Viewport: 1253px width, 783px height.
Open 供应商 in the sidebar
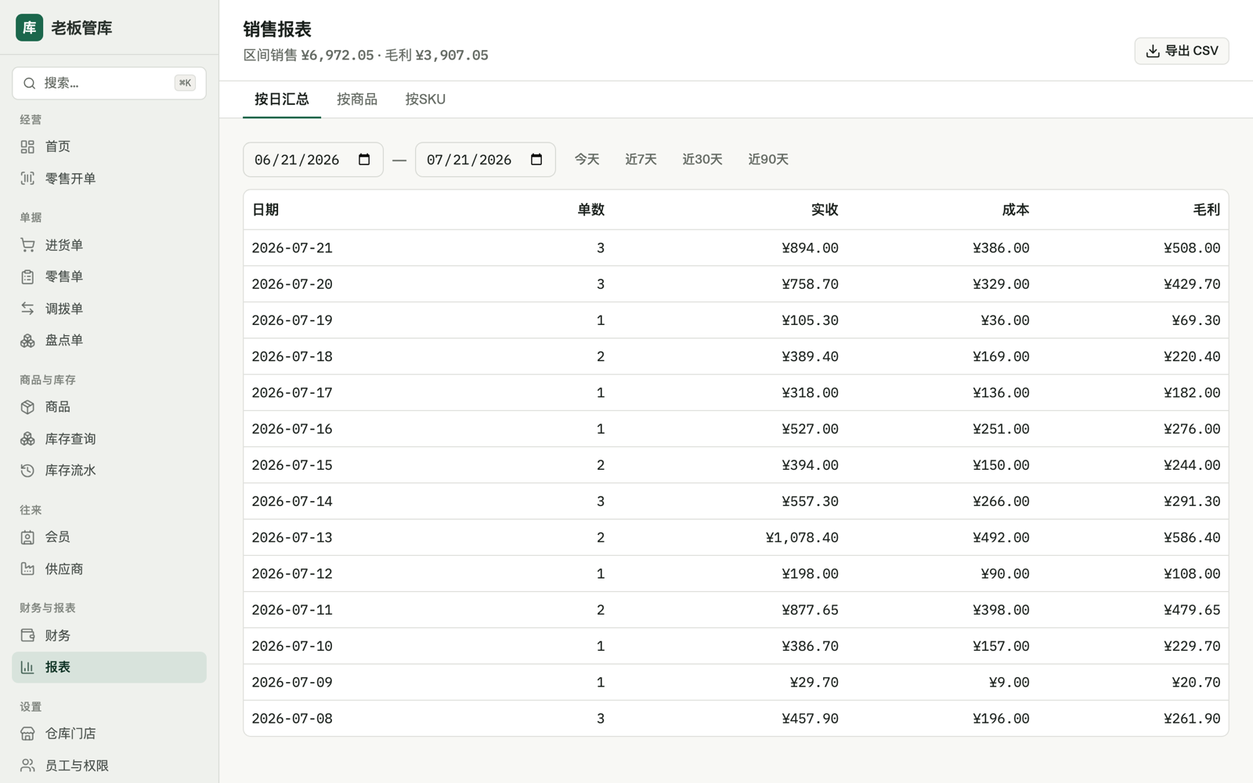[109, 569]
